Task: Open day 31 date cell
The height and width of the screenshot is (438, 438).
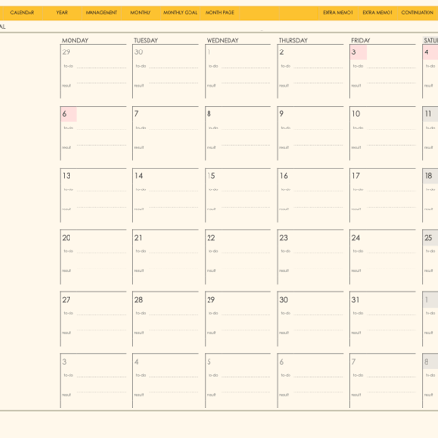Action: [355, 300]
